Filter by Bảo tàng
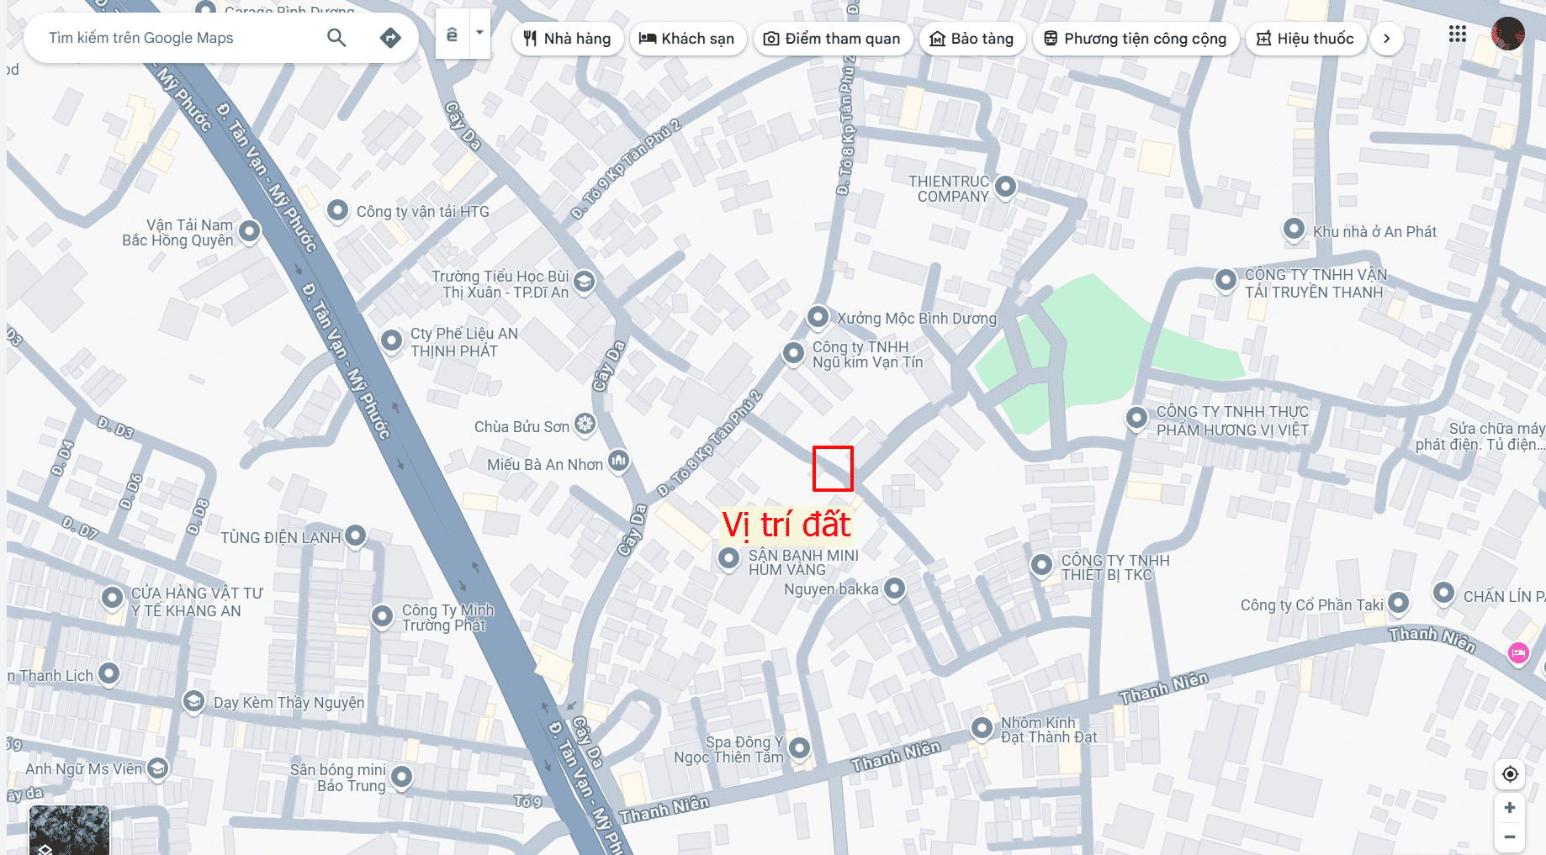Screen dimensions: 1546x855 click(x=972, y=39)
